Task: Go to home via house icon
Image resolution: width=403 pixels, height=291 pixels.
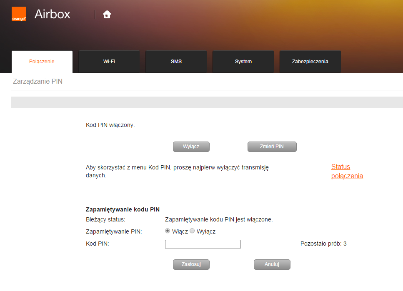Action: pos(107,15)
